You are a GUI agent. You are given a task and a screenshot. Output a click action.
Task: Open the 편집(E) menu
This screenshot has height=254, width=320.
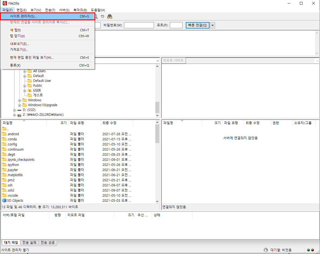21,10
